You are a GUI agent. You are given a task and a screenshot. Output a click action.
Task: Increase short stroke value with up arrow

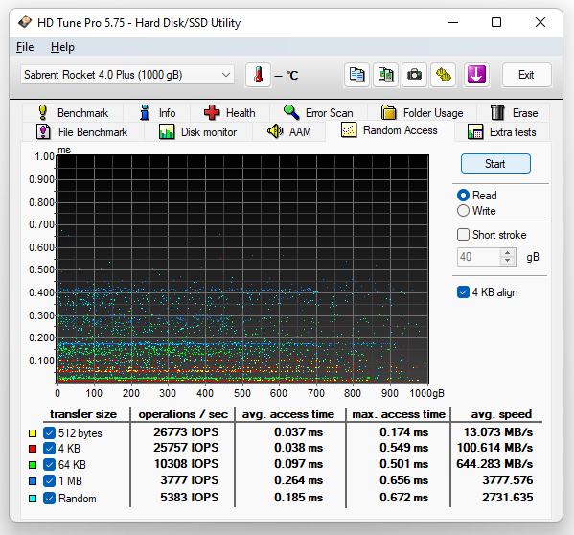tap(507, 253)
